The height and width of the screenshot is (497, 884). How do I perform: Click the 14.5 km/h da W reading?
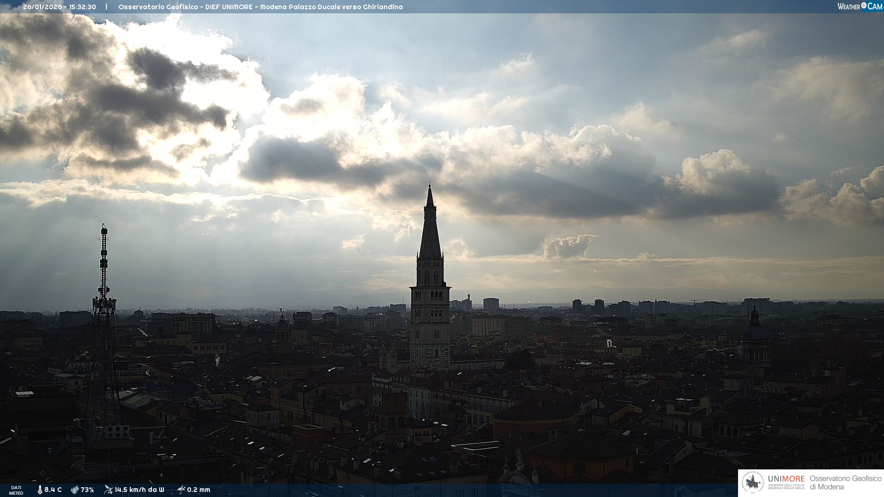coord(139,490)
